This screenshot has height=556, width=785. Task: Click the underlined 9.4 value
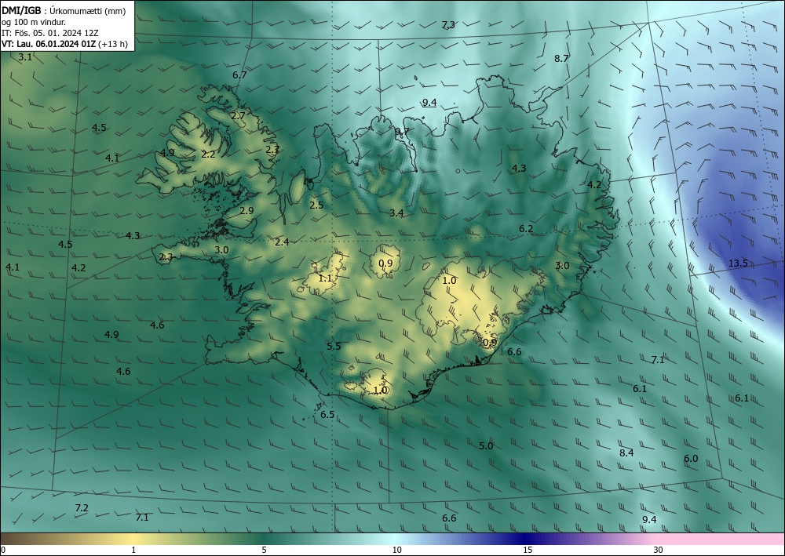pyautogui.click(x=429, y=103)
